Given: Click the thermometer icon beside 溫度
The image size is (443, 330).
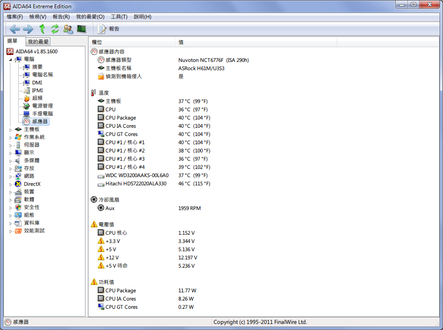Looking at the screenshot, I should (x=94, y=93).
